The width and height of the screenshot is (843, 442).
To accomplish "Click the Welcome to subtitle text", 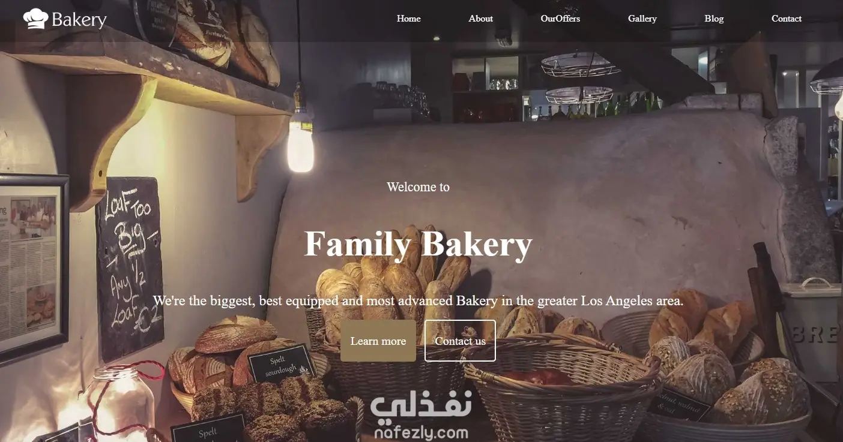I will click(418, 187).
